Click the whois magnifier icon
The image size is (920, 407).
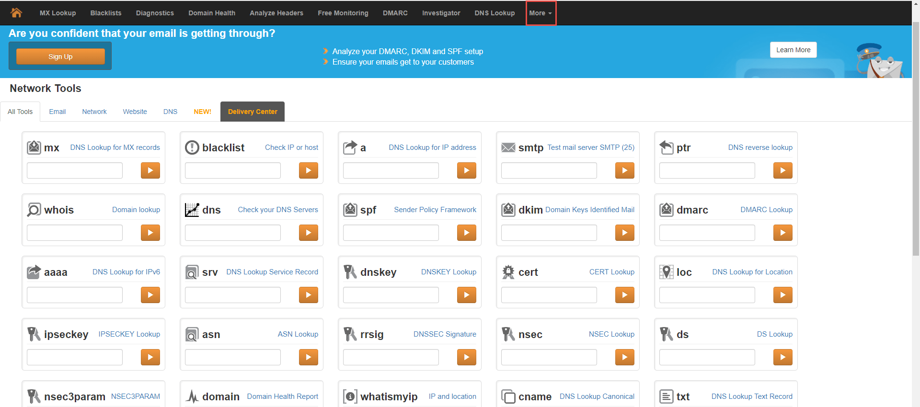[34, 210]
